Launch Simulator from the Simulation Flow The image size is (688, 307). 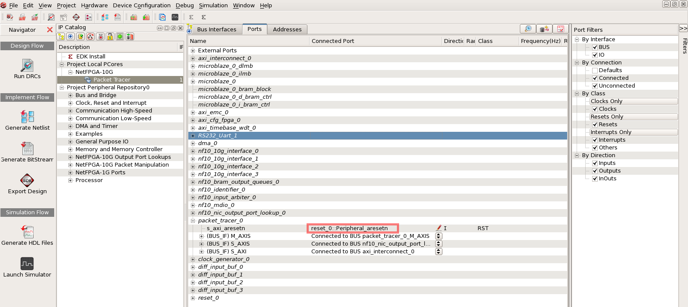click(27, 264)
